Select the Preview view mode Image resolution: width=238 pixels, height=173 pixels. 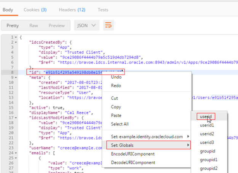pyautogui.click(x=57, y=25)
